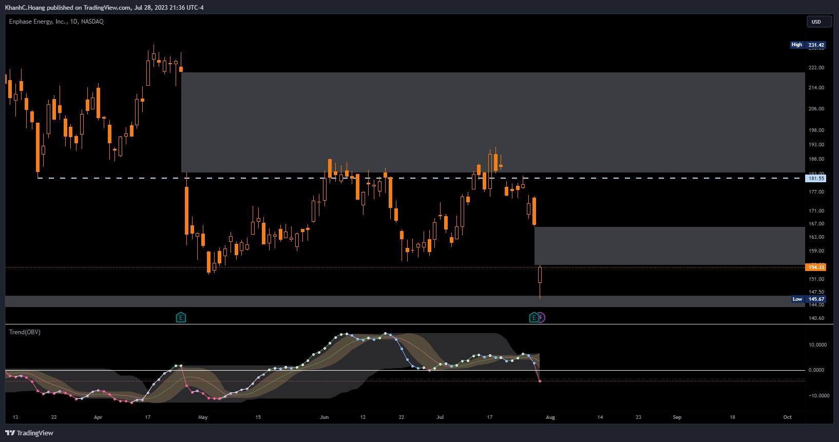Click the right earnings 'E' marker near August

point(534,317)
